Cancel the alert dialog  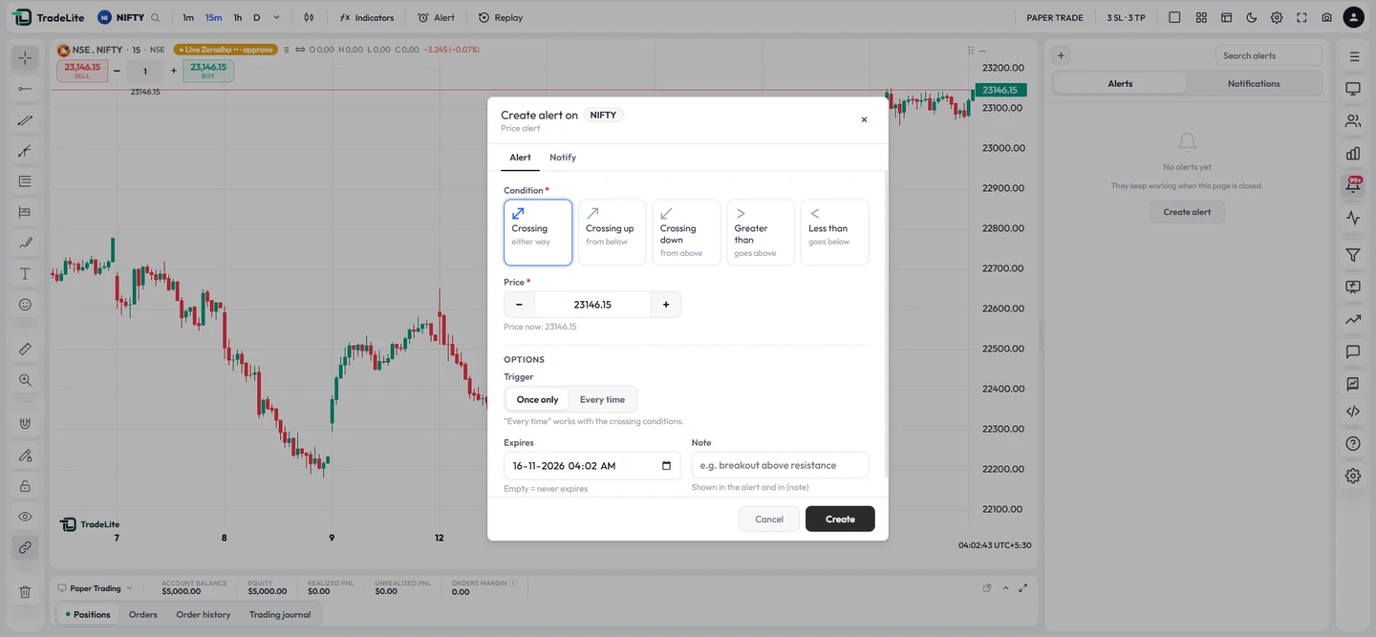pos(769,520)
